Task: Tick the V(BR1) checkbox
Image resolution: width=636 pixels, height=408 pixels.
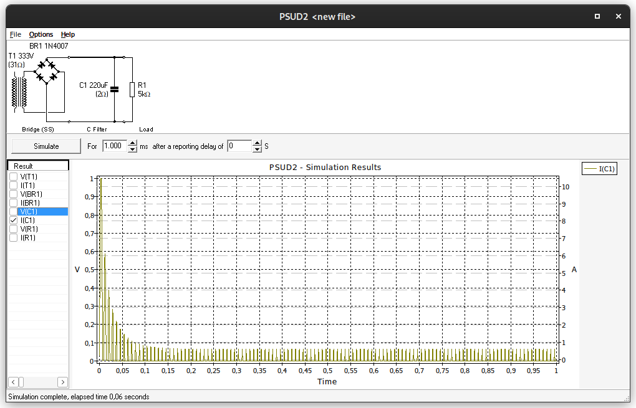Action: coord(14,194)
